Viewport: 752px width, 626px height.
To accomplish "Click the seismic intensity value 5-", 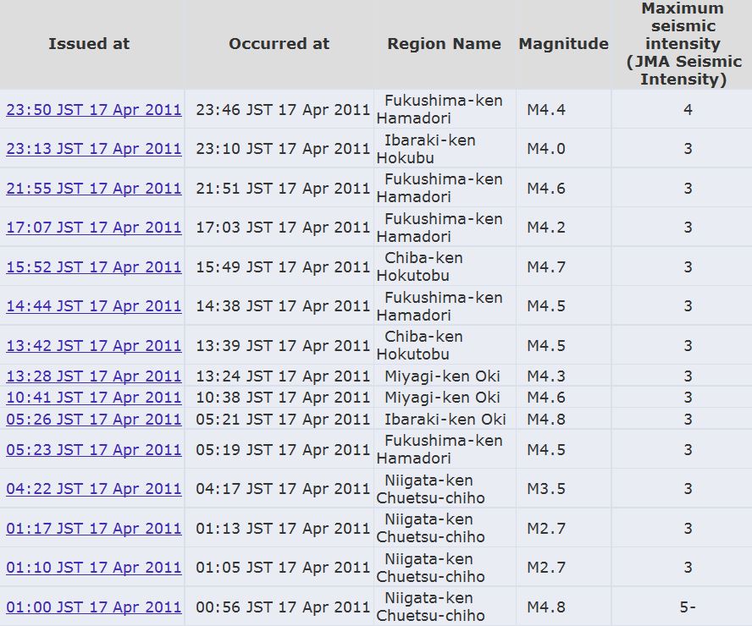I will click(x=688, y=607).
